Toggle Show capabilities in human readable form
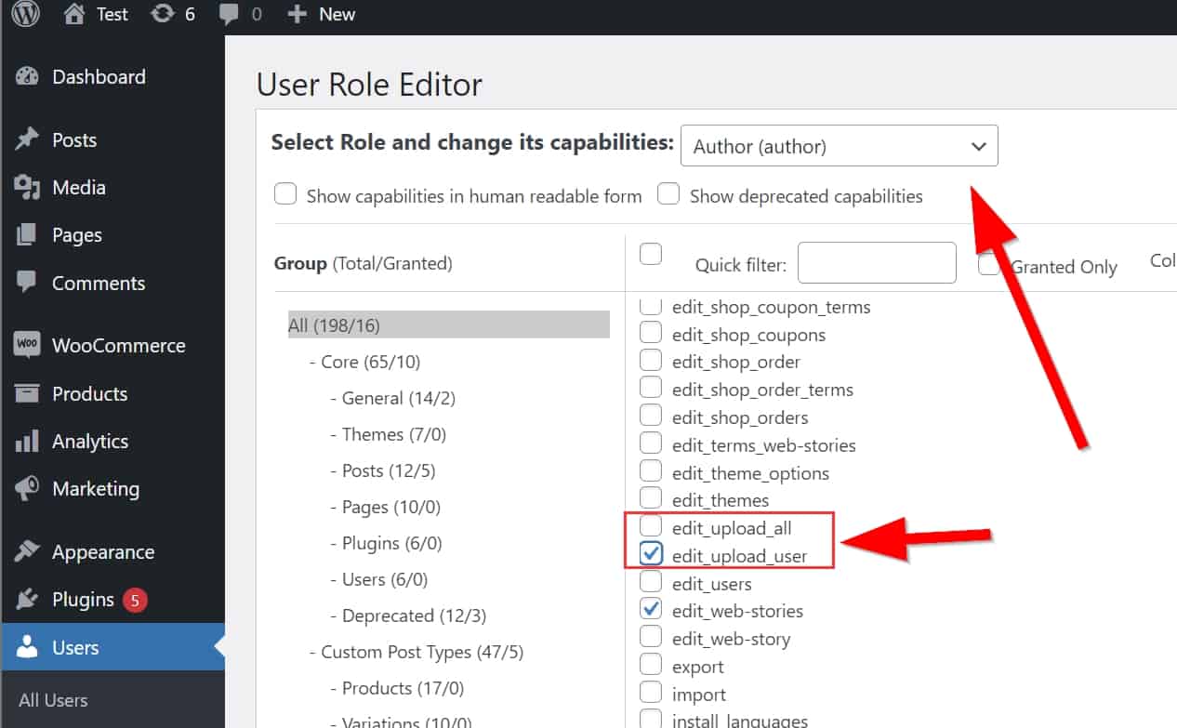This screenshot has width=1177, height=728. click(x=285, y=194)
